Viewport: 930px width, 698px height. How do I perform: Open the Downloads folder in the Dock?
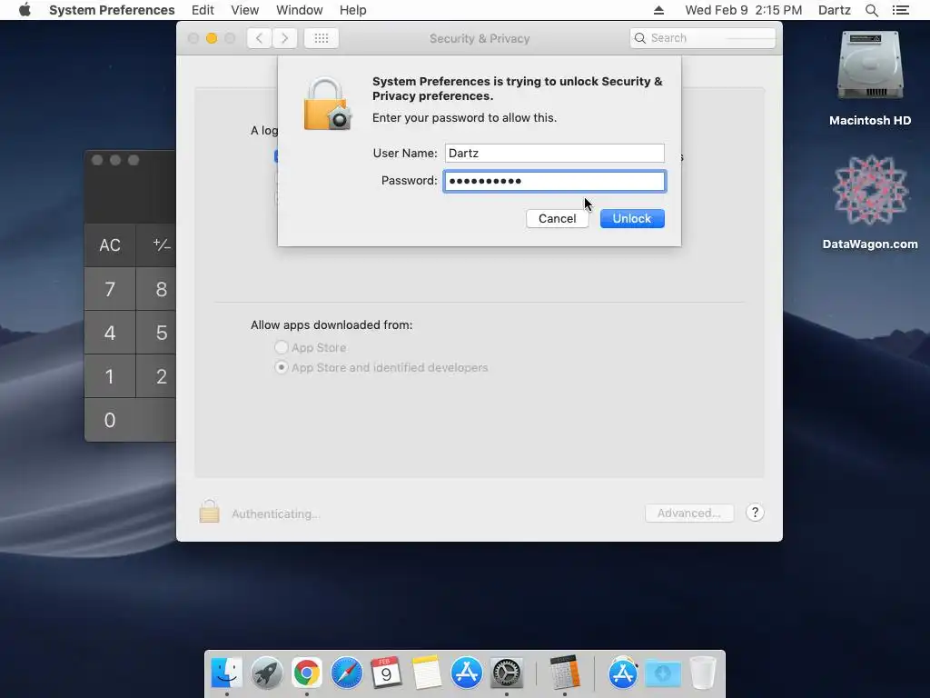[x=662, y=673]
